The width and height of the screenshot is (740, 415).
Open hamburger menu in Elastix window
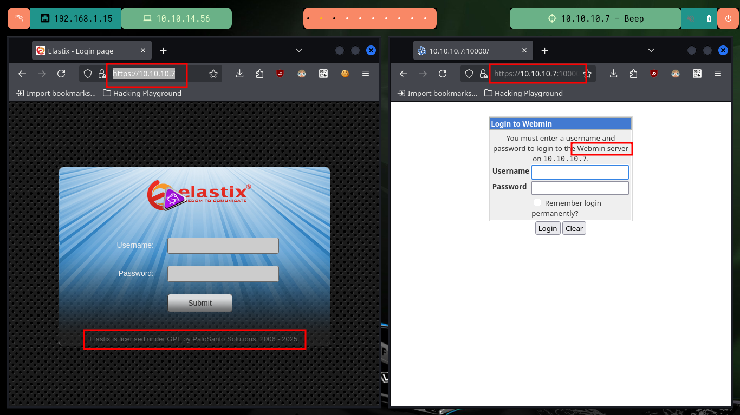tap(366, 74)
